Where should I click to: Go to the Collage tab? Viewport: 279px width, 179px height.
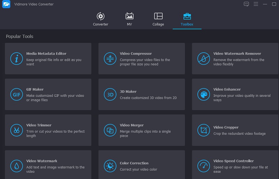coord(158,19)
